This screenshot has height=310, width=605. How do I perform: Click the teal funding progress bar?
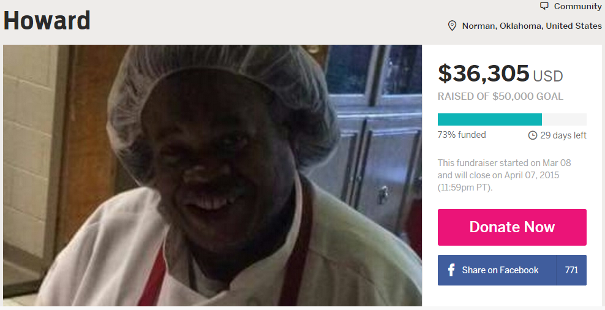click(x=490, y=119)
